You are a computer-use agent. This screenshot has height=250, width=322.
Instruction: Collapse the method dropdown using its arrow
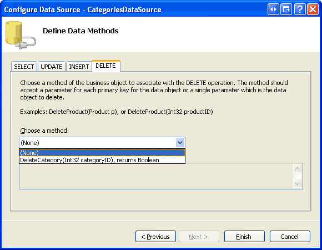(180, 143)
